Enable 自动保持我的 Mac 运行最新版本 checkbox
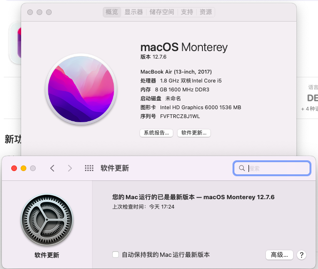This screenshot has height=269, width=318. [x=116, y=255]
